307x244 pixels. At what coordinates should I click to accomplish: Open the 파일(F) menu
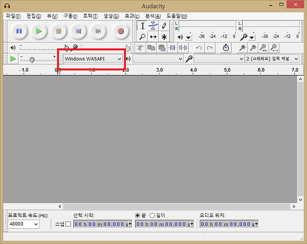13,16
